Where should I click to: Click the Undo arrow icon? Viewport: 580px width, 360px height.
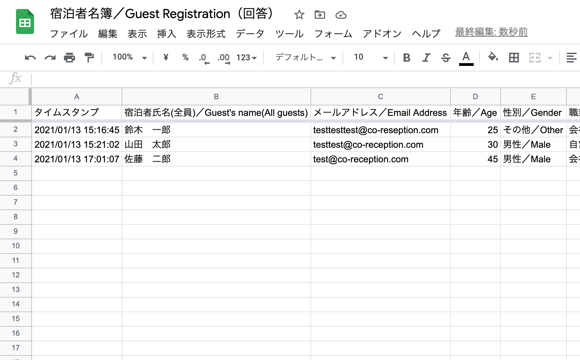[30, 58]
